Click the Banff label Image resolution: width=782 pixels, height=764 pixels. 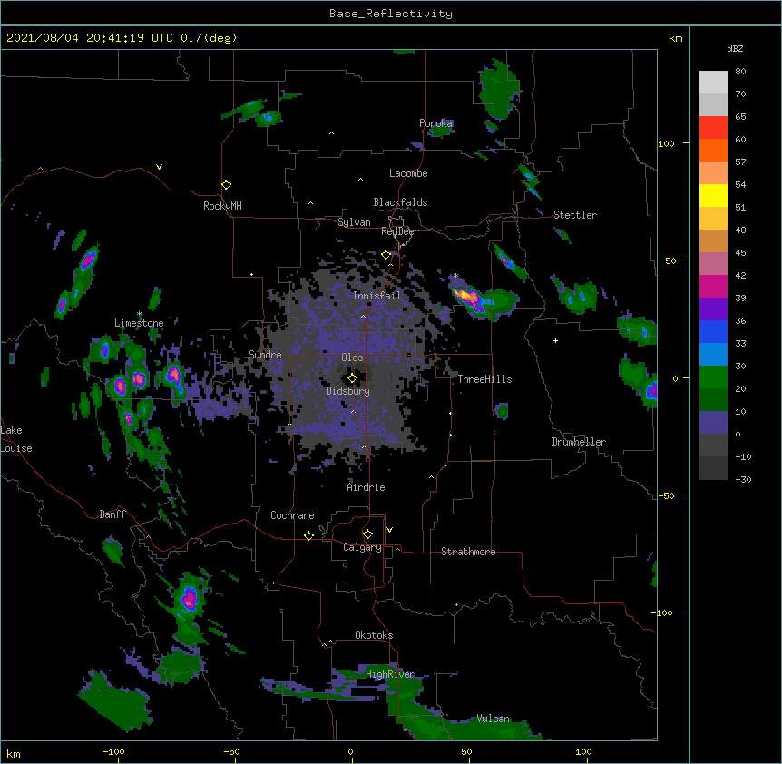[x=112, y=514]
